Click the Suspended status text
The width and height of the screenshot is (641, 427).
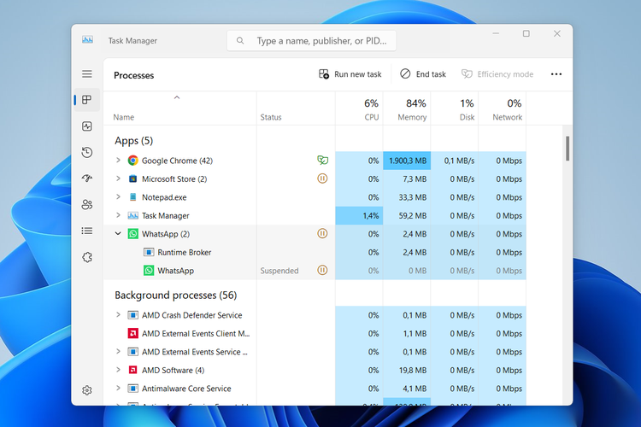[x=279, y=271]
